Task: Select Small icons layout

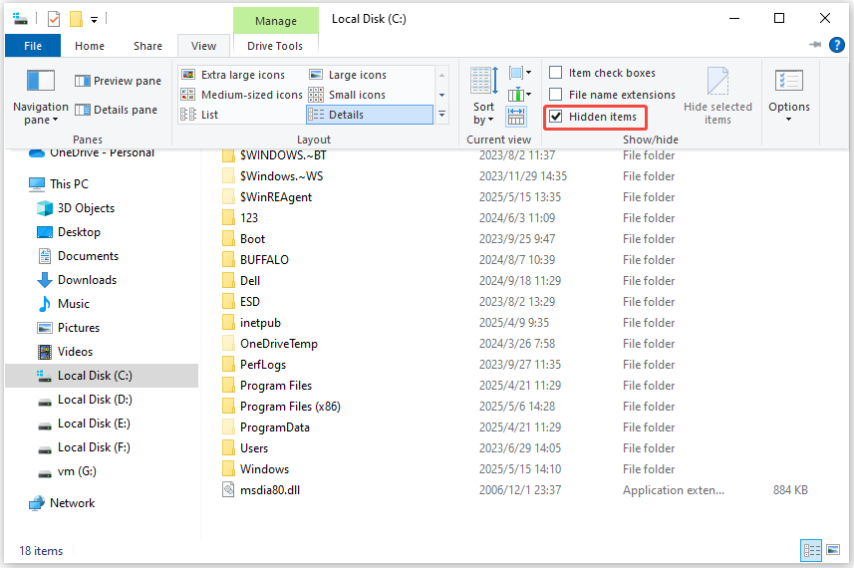Action: click(x=348, y=95)
